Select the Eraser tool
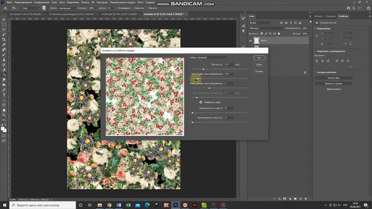372x209 pixels. (x=4, y=70)
